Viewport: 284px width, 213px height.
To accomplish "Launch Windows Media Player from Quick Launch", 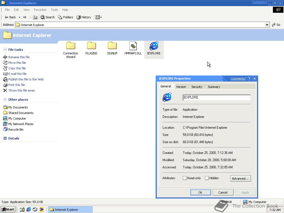I will click(42, 210).
